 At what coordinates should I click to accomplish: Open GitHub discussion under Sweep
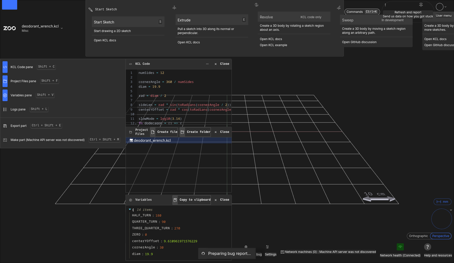[x=359, y=42]
